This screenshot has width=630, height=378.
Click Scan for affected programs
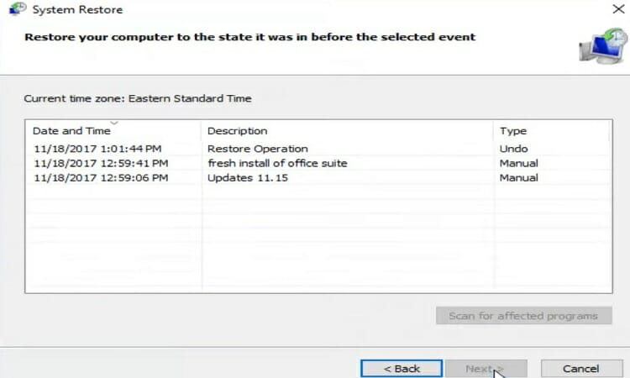pyautogui.click(x=524, y=316)
